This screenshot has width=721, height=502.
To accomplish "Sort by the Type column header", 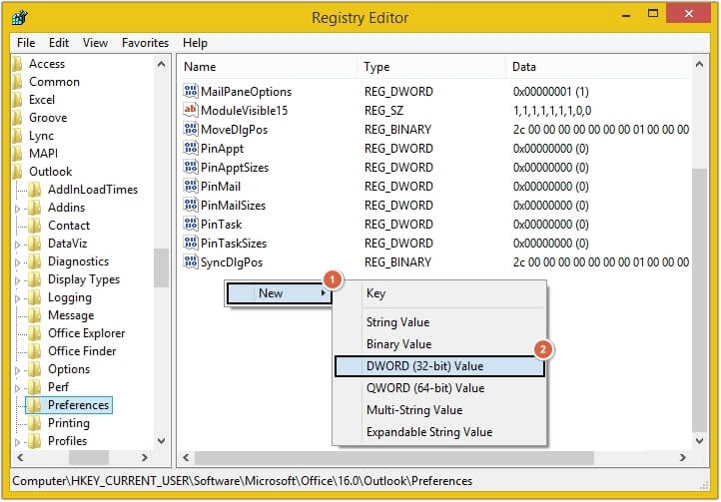I will click(431, 67).
